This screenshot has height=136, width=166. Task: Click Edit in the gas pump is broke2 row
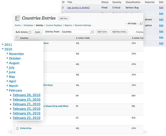tap(161, 8)
